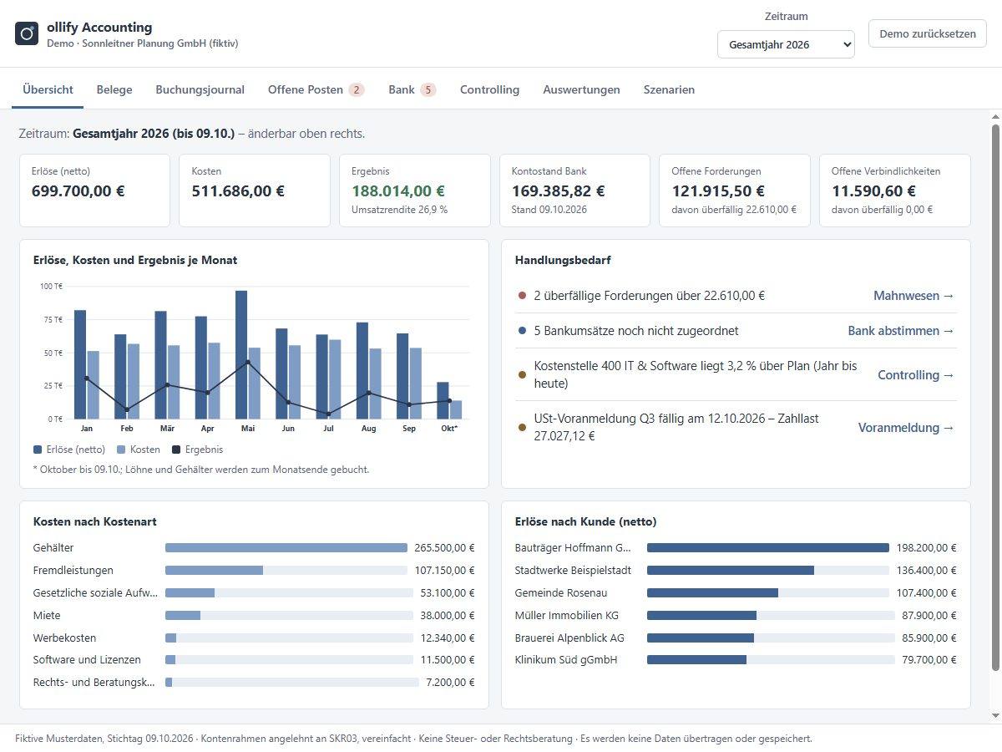Viewport: 1002px width, 752px height.
Task: Click the badge 2 on Offene Posten
Action: pos(357,89)
